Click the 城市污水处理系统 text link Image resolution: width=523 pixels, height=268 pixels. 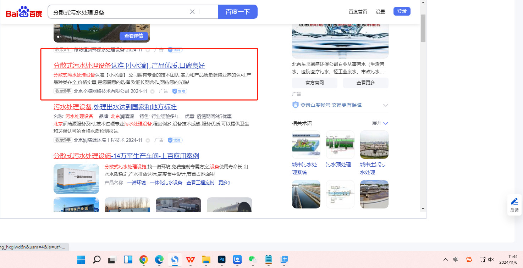coord(304,168)
